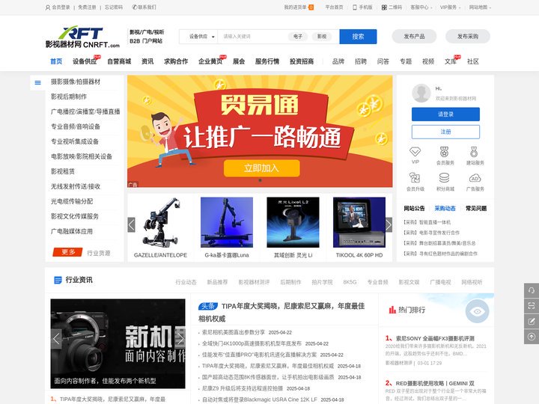Open 影视租赁 category
539x404 pixels.
(x=63, y=171)
